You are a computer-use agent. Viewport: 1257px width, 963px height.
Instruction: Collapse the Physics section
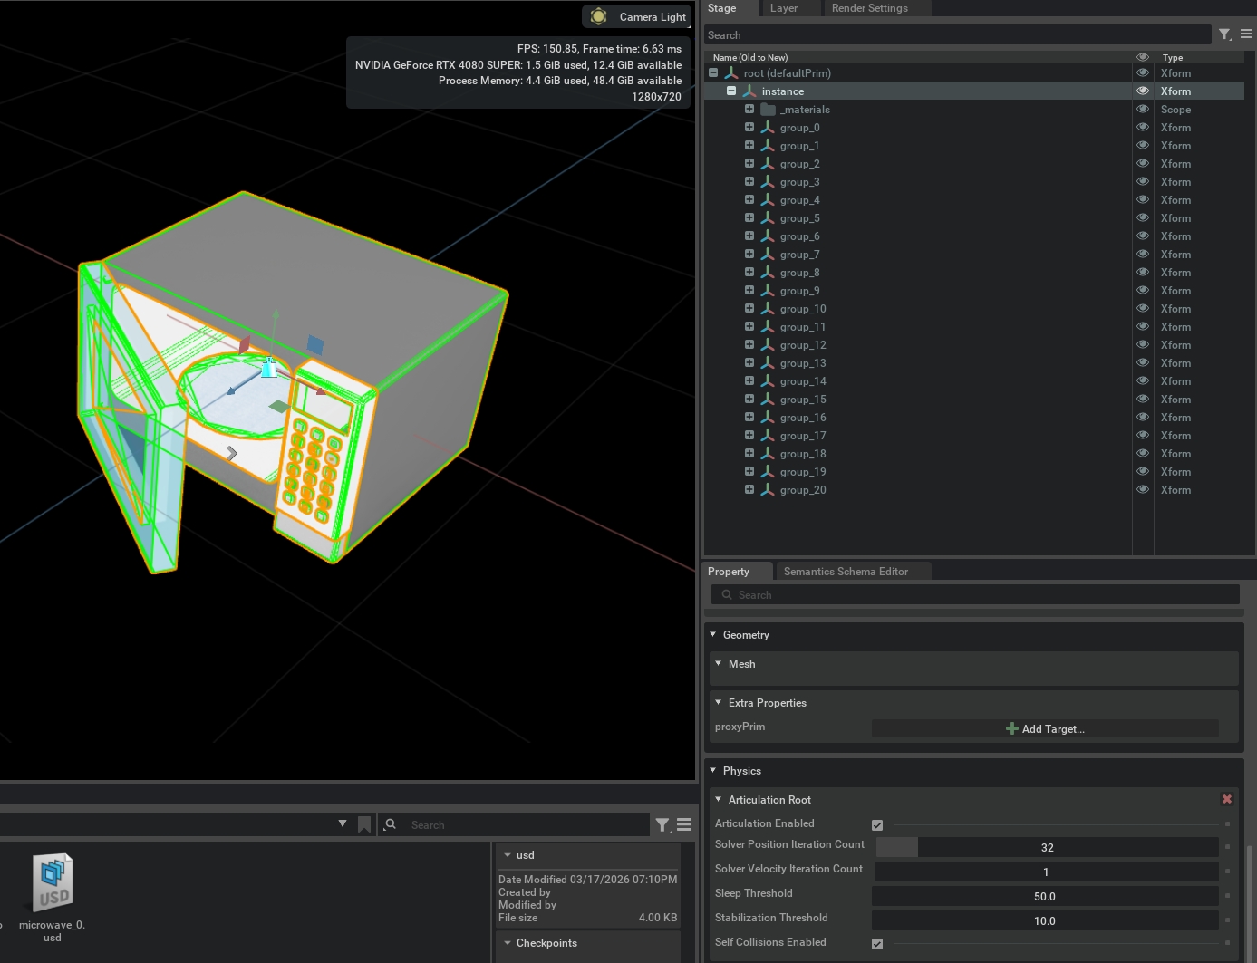(713, 771)
